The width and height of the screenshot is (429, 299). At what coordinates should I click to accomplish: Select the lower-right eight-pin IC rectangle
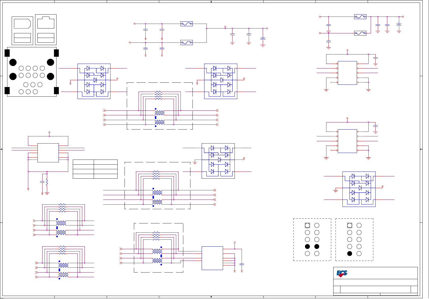(x=347, y=141)
